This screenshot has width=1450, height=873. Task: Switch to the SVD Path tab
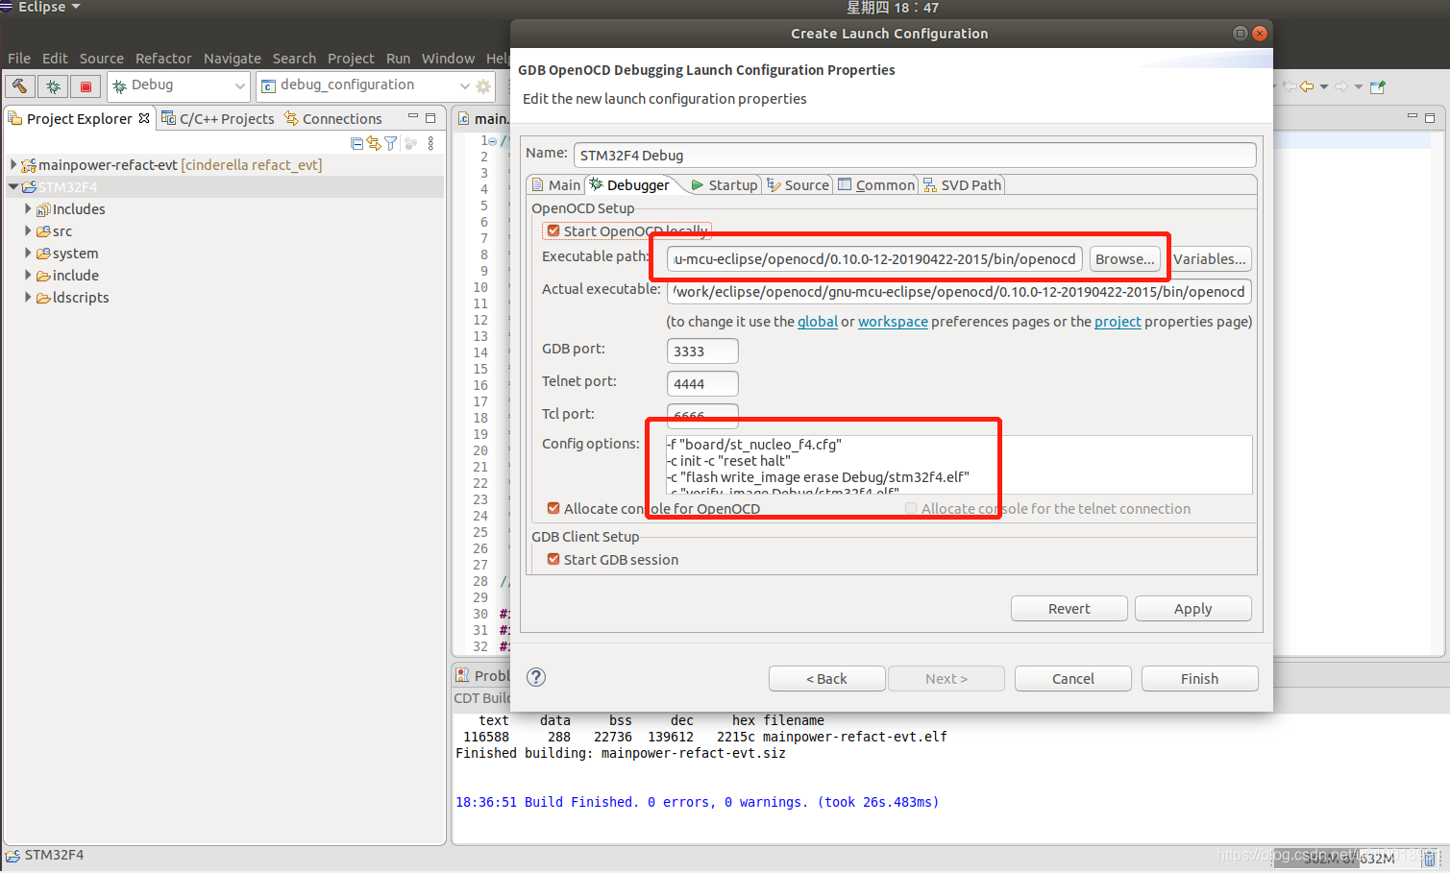[963, 184]
